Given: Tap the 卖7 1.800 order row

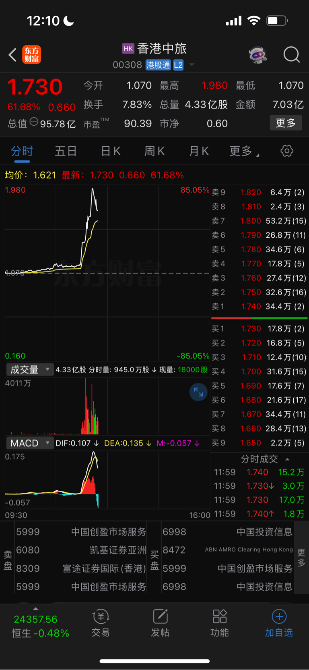Looking at the screenshot, I should point(259,221).
